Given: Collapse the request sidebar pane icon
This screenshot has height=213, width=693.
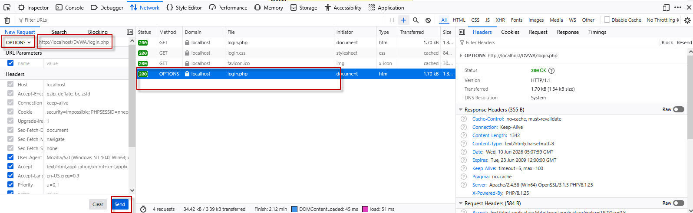Looking at the screenshot, I should click(x=130, y=32).
